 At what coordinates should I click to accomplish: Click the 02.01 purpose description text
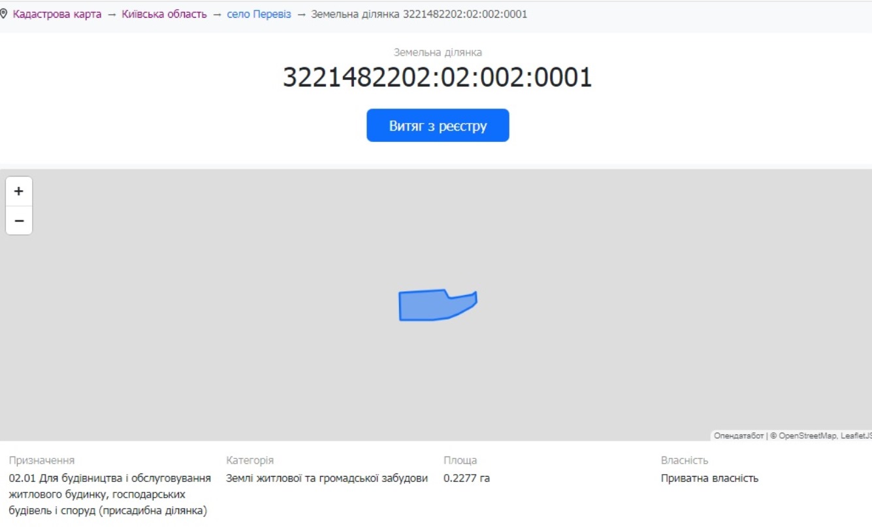(109, 494)
